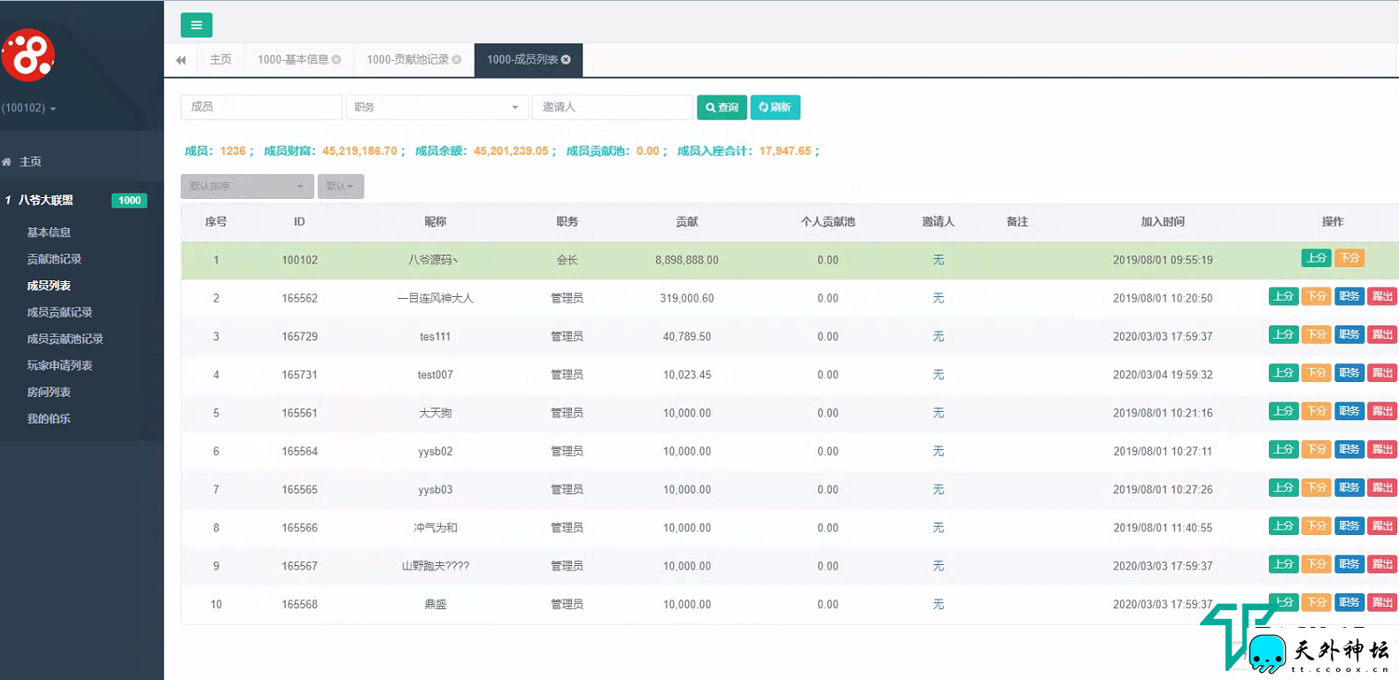Click 下分 for member yysb02
The width and height of the screenshot is (1399, 680).
(x=1317, y=449)
